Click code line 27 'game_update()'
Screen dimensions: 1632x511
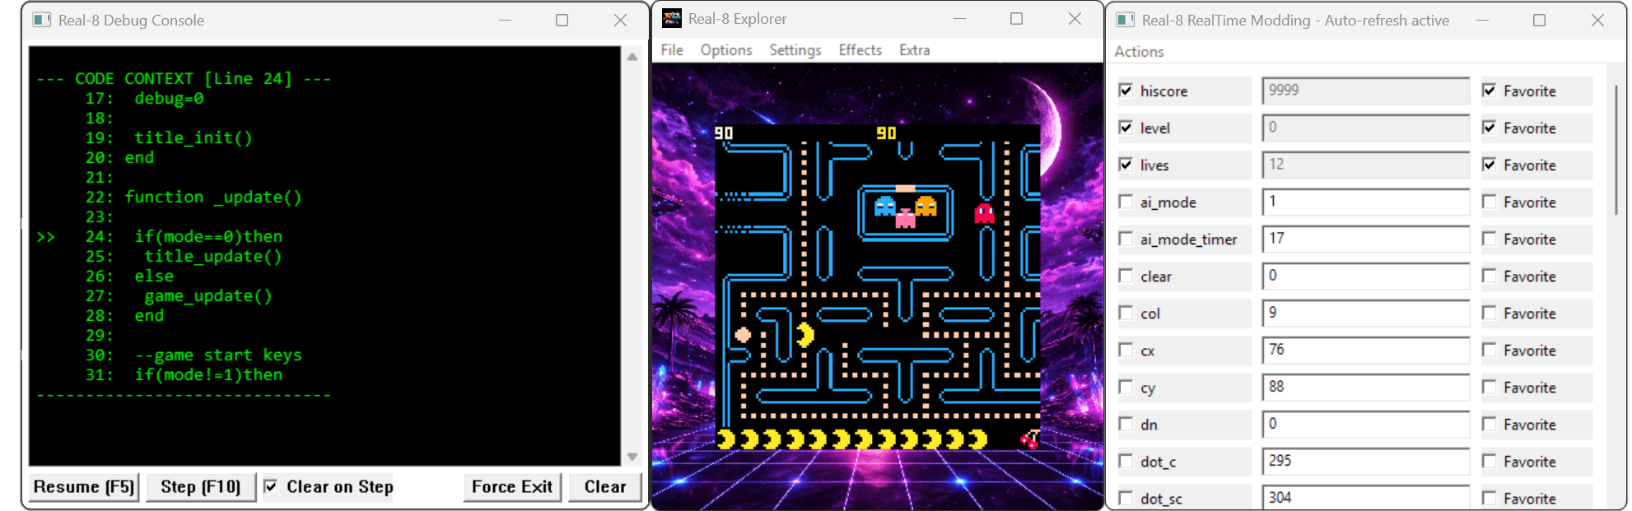[208, 296]
